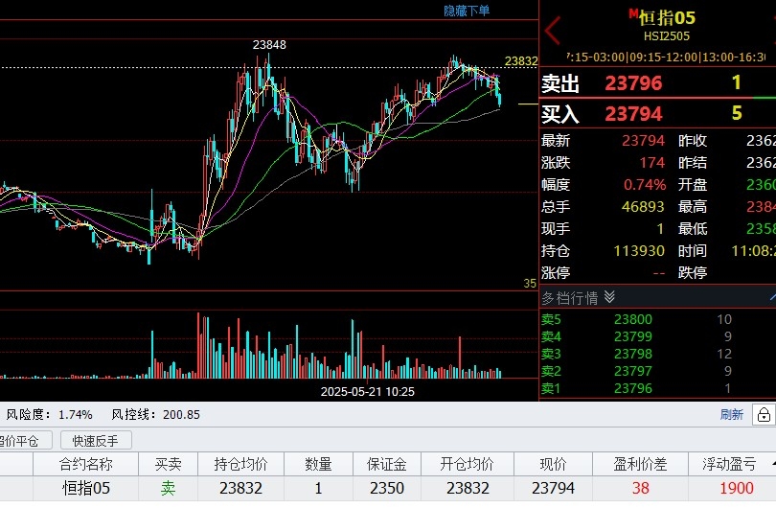The width and height of the screenshot is (776, 508).
Task: Click the 23848 high-price chart label
Action: coord(269,45)
